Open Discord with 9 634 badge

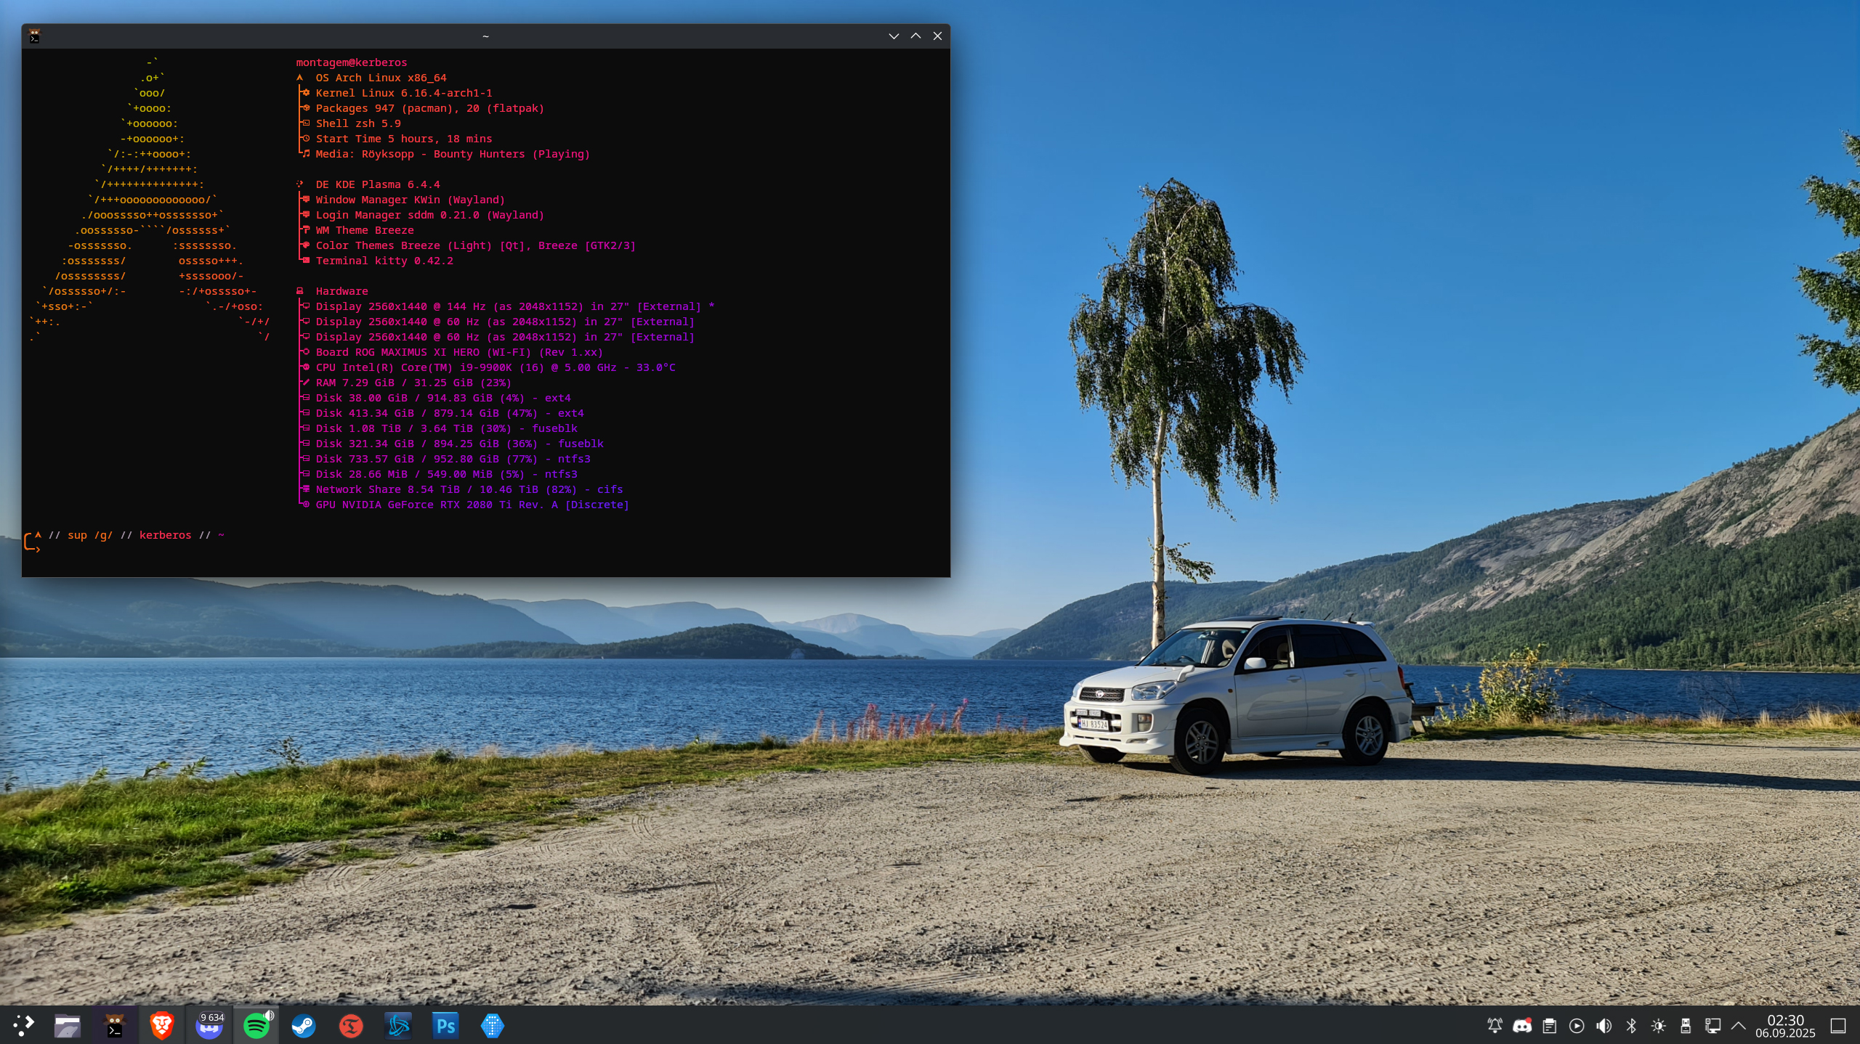pyautogui.click(x=209, y=1025)
